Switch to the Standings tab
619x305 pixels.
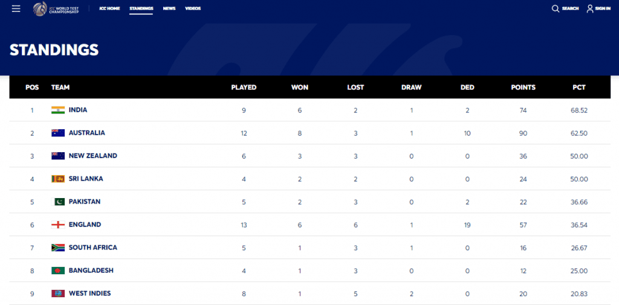pos(141,8)
